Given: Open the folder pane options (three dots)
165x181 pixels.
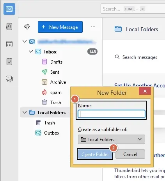Looking at the screenshot, I should pos(93,27).
